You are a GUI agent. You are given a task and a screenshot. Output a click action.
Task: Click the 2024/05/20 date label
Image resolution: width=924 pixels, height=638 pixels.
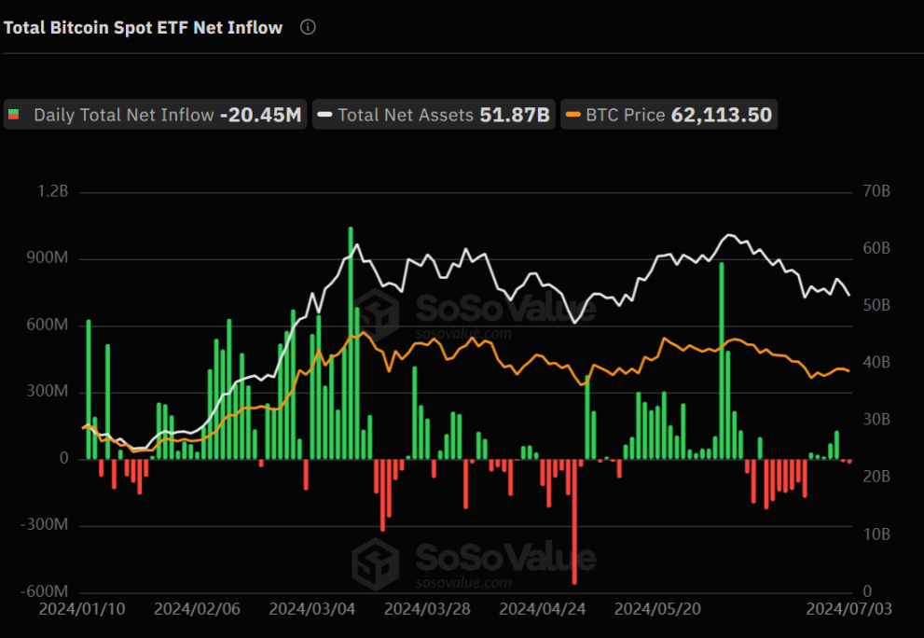coord(657,609)
